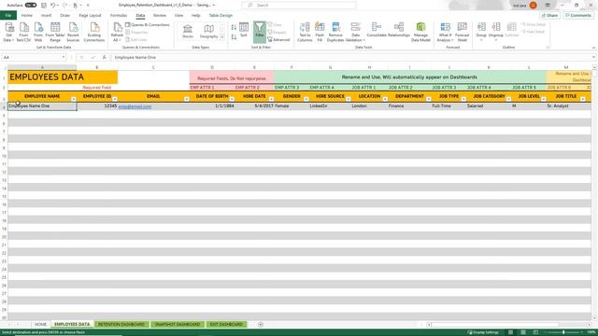This screenshot has width=598, height=336.
Task: Click the Ungroup outline button
Action: point(496,31)
